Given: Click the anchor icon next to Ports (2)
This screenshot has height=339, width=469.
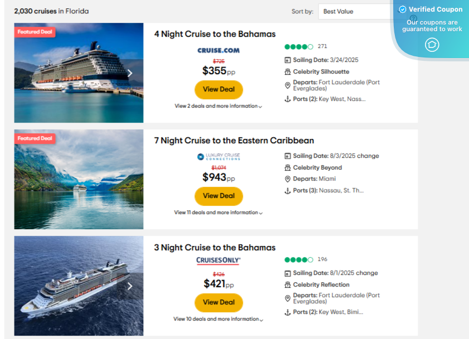Looking at the screenshot, I should 286,98.
